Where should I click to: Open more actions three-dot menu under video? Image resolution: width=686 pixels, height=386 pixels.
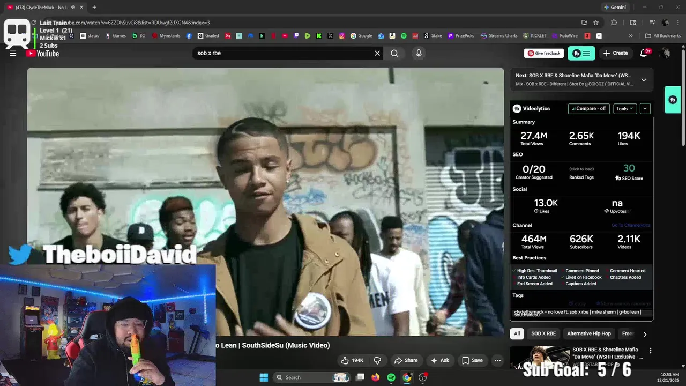tap(497, 360)
